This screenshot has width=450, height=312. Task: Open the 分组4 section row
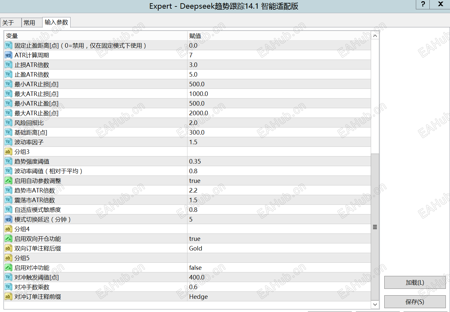pos(97,229)
